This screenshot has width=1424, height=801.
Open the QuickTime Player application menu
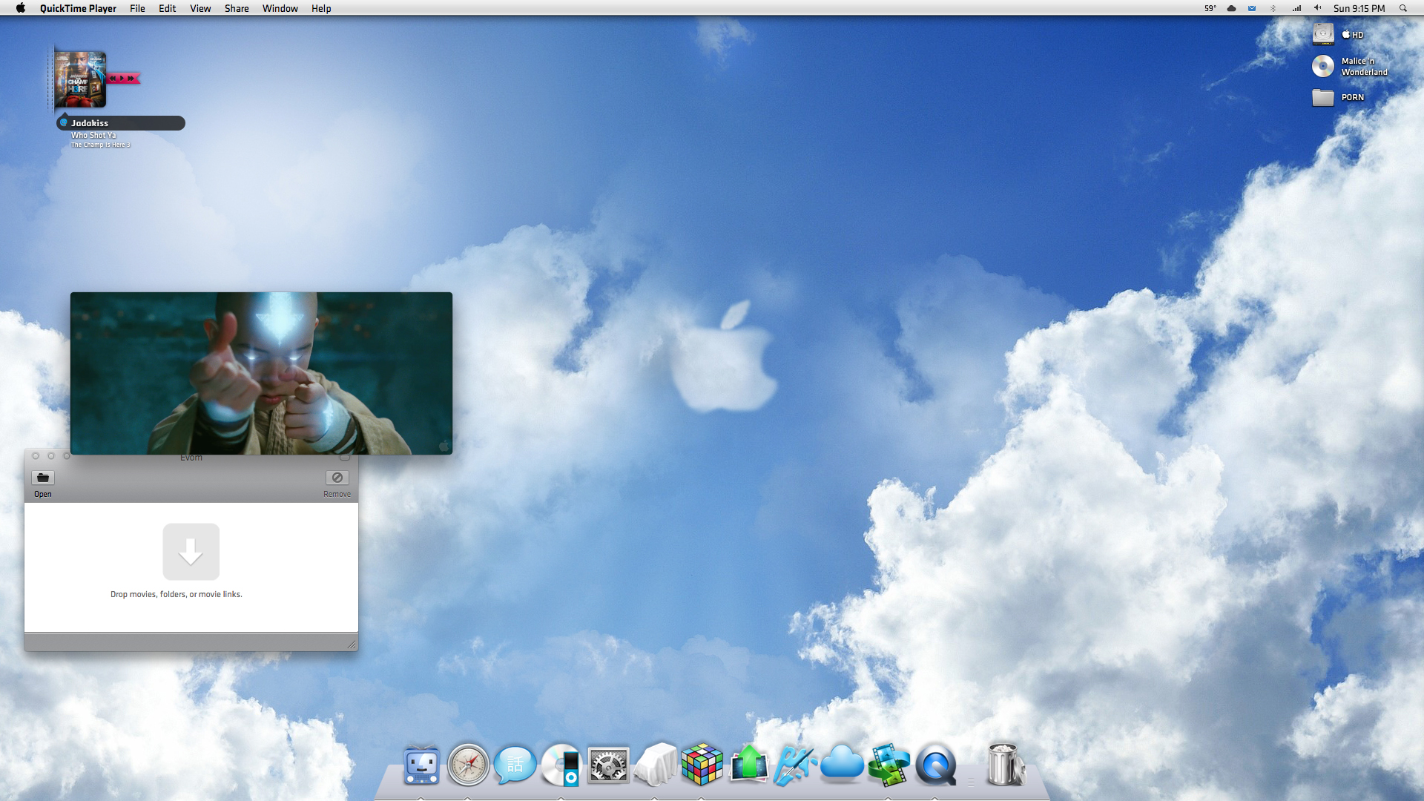78,8
